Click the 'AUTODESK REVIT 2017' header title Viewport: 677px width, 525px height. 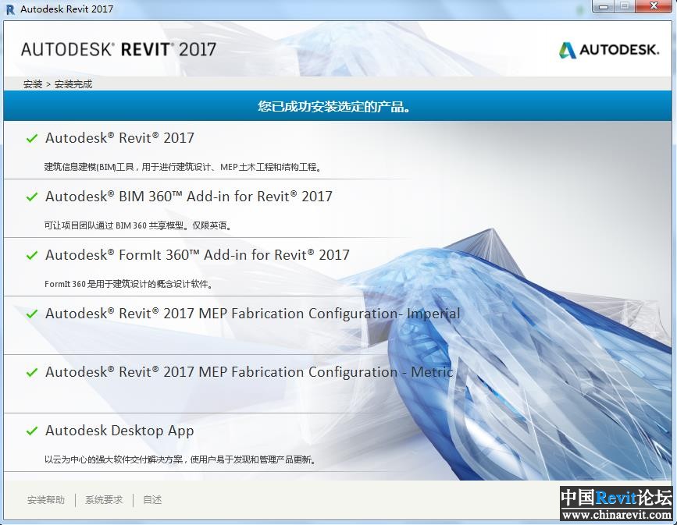(119, 50)
